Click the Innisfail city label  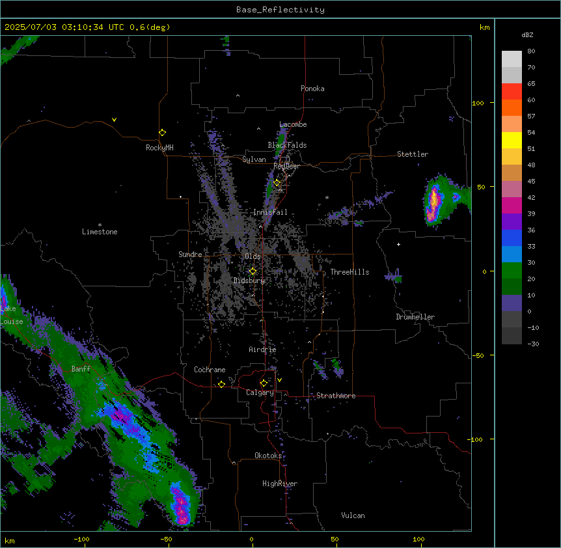(270, 212)
